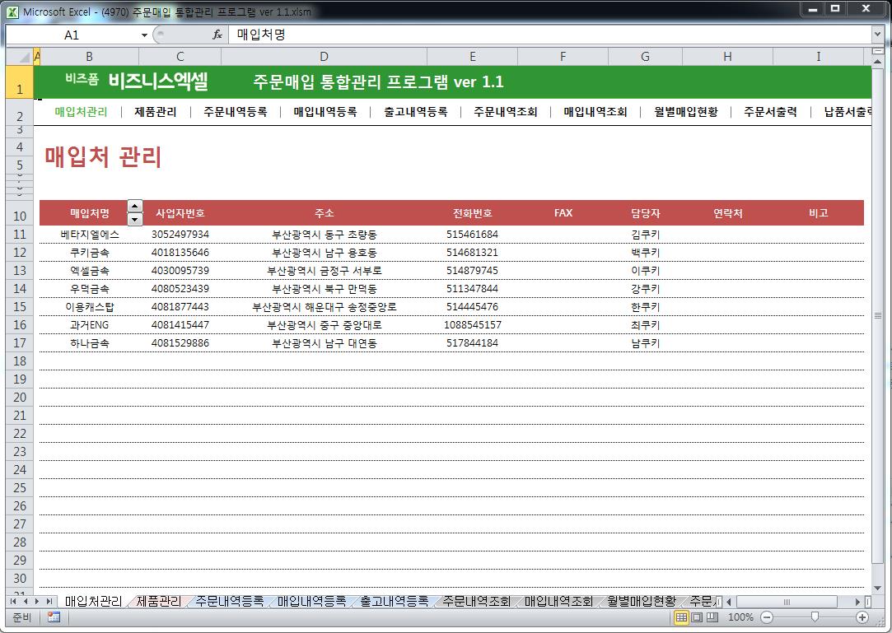Click the zoom in plus button
This screenshot has width=892, height=633.
coord(862,617)
